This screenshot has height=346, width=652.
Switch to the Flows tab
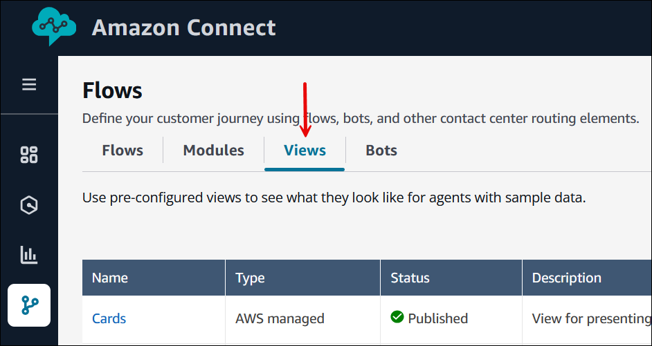tap(123, 151)
